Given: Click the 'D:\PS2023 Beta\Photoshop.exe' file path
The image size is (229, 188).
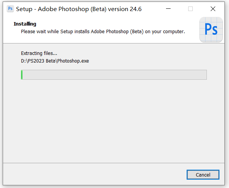Looking at the screenshot, I should pos(55,61).
